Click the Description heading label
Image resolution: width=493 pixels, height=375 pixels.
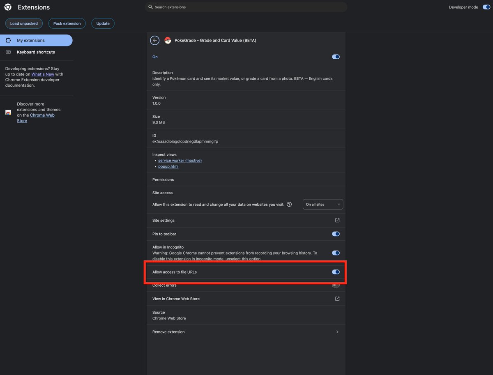click(163, 73)
